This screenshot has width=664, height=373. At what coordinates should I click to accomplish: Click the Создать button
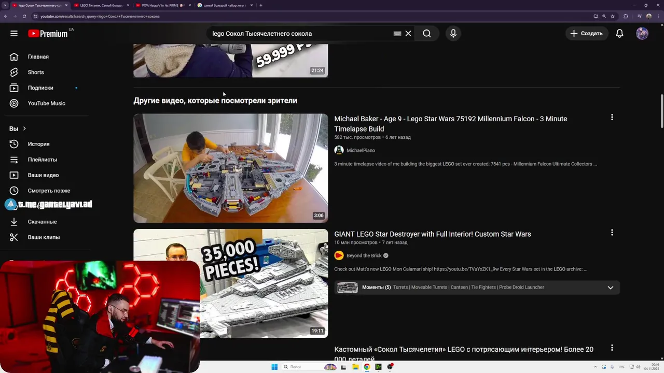coord(587,34)
